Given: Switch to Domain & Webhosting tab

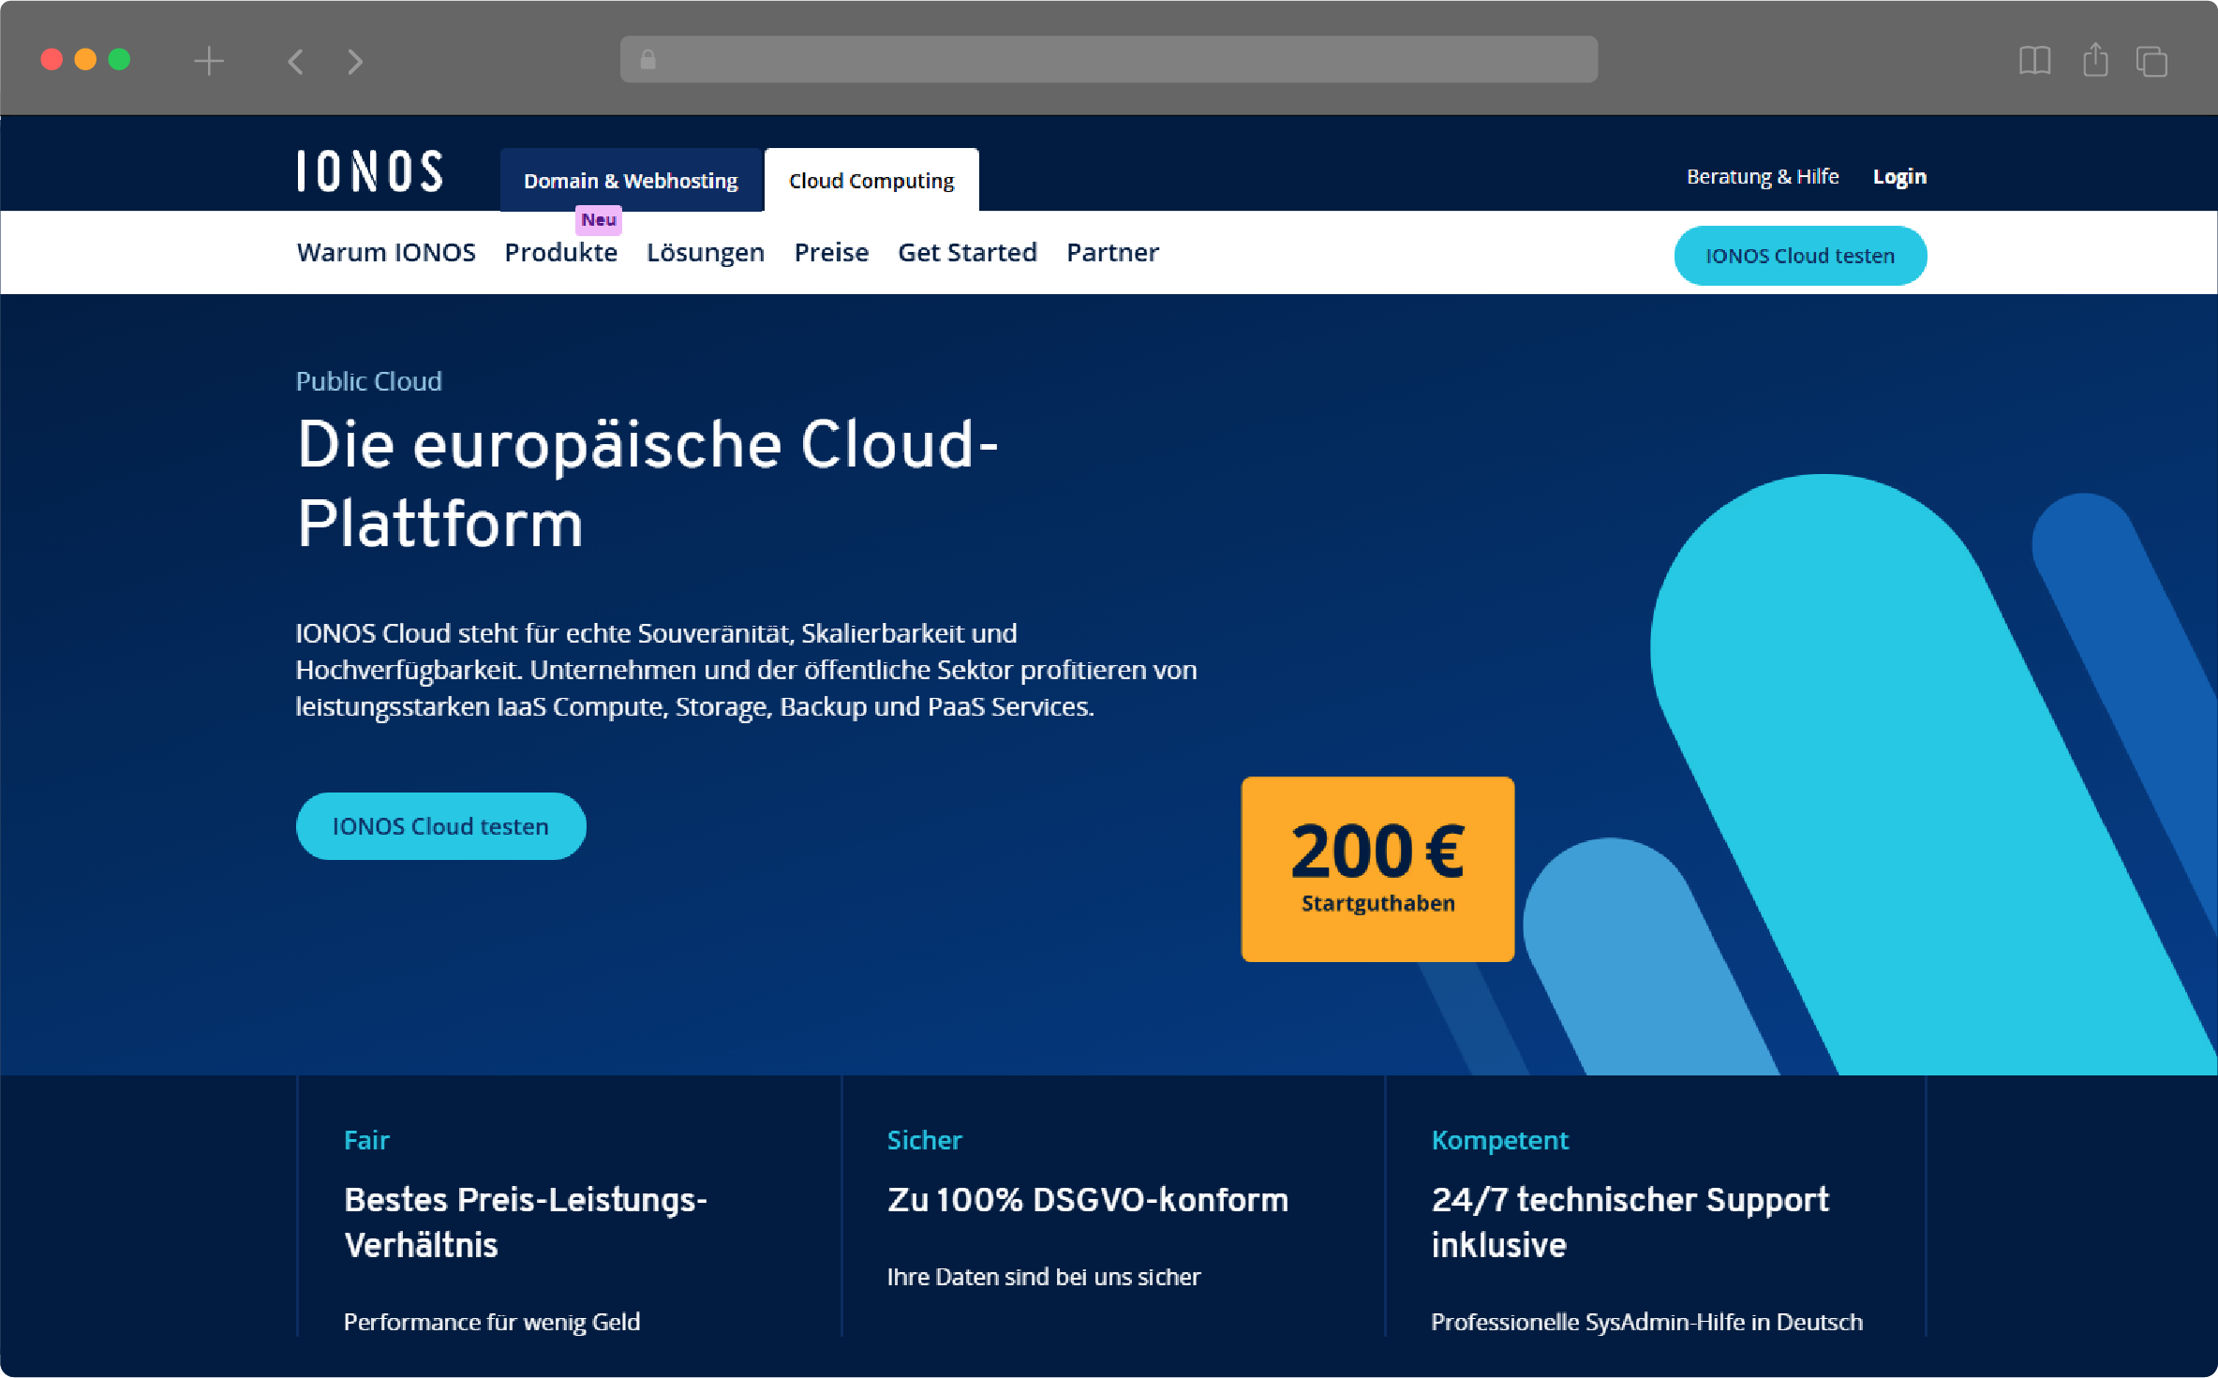Looking at the screenshot, I should coord(631,180).
